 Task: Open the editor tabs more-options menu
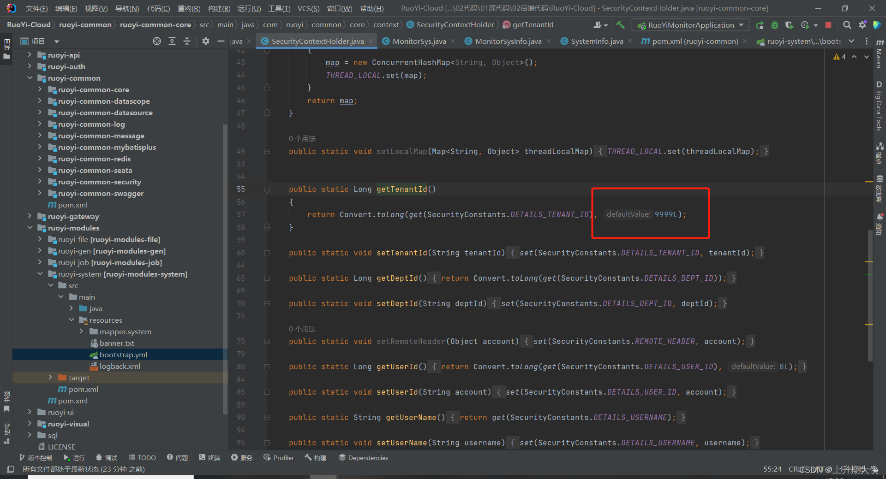click(867, 41)
